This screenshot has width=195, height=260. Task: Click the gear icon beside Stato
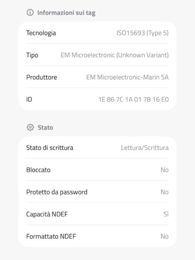coord(30,127)
